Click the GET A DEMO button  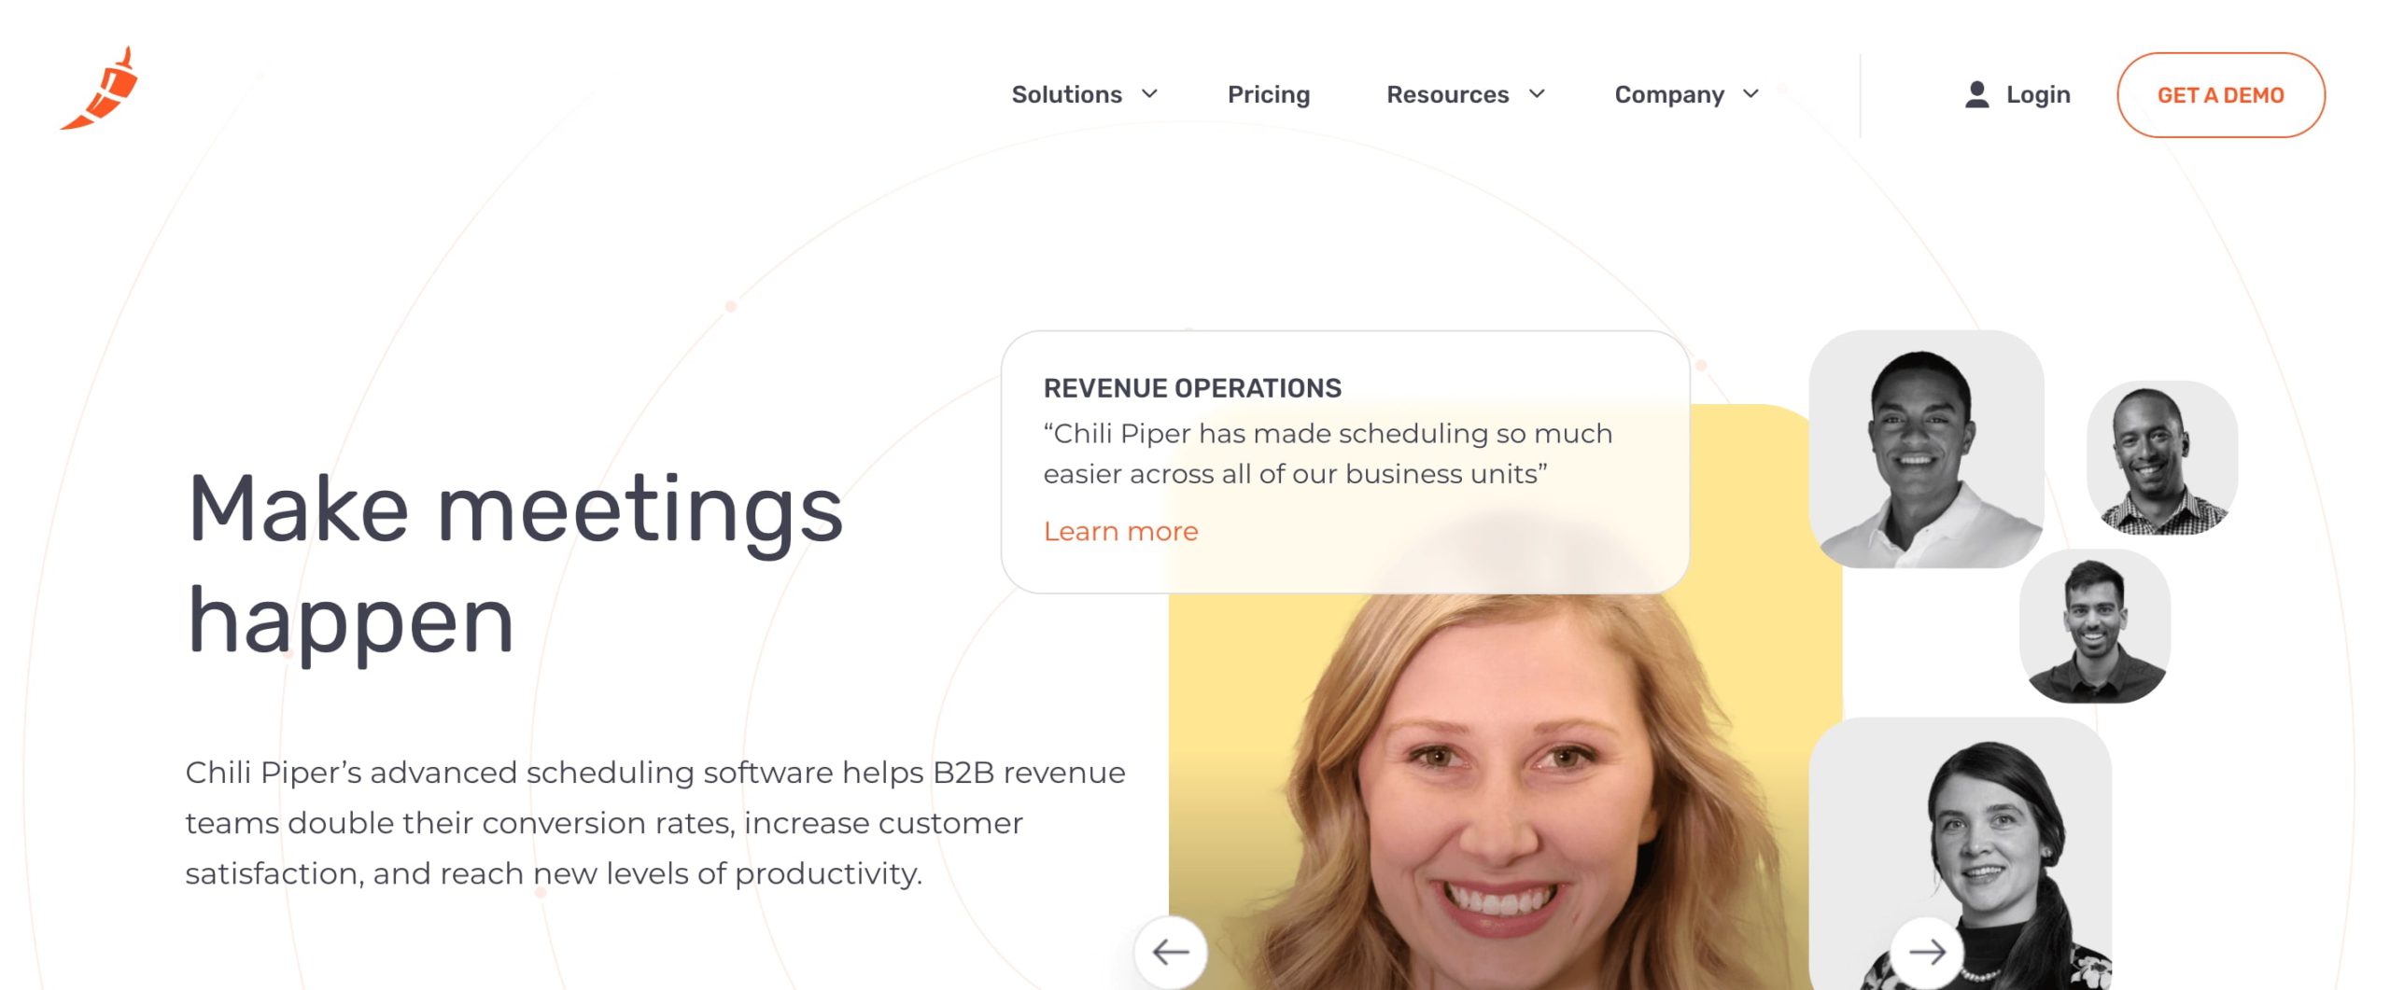pos(2220,95)
